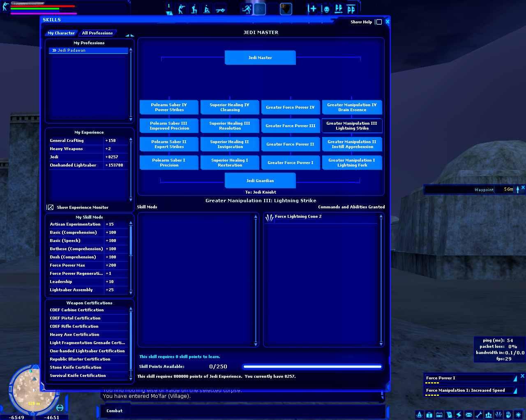This screenshot has height=420, width=526.
Task: Click the Jedi experience row +8257
Action: [x=88, y=157]
